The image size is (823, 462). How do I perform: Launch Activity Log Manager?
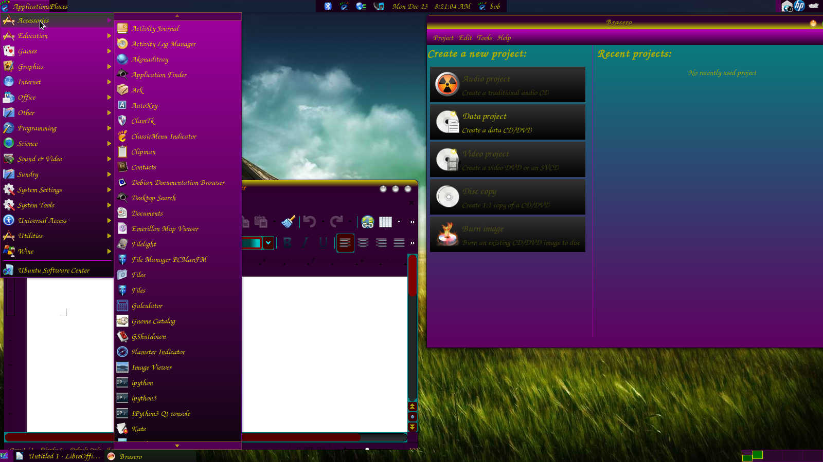177,44
